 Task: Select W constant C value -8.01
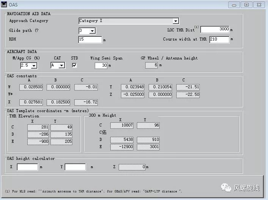[x=86, y=87]
